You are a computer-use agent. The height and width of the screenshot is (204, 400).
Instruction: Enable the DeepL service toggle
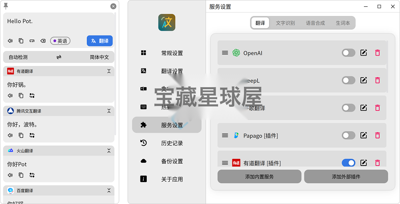[348, 80]
